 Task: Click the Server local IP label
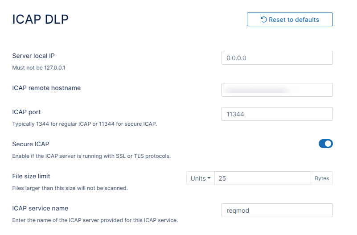pos(33,56)
